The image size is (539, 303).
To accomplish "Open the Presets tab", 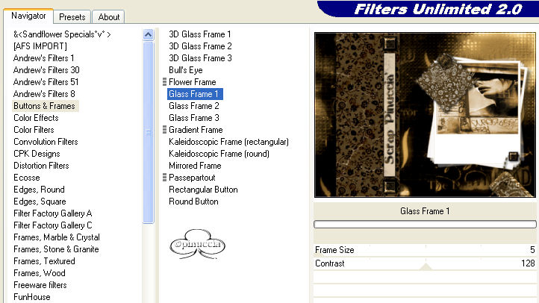I will click(72, 17).
